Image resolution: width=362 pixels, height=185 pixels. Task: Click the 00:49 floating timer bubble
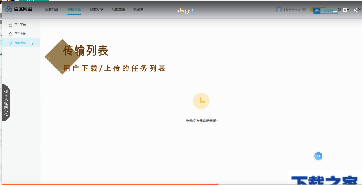point(318,156)
